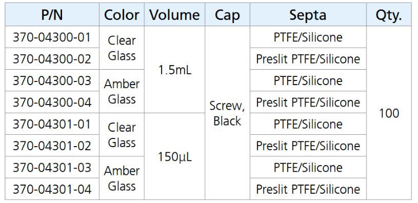Select part number 370-04300-04
The width and height of the screenshot is (418, 203).
click(52, 103)
